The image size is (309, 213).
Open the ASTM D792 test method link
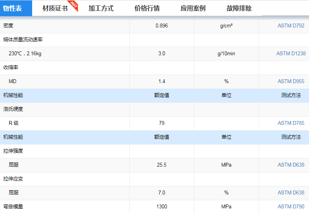click(x=291, y=26)
